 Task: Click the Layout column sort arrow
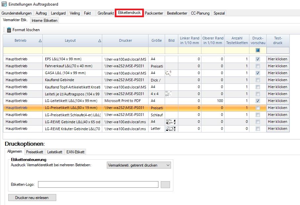(100, 41)
